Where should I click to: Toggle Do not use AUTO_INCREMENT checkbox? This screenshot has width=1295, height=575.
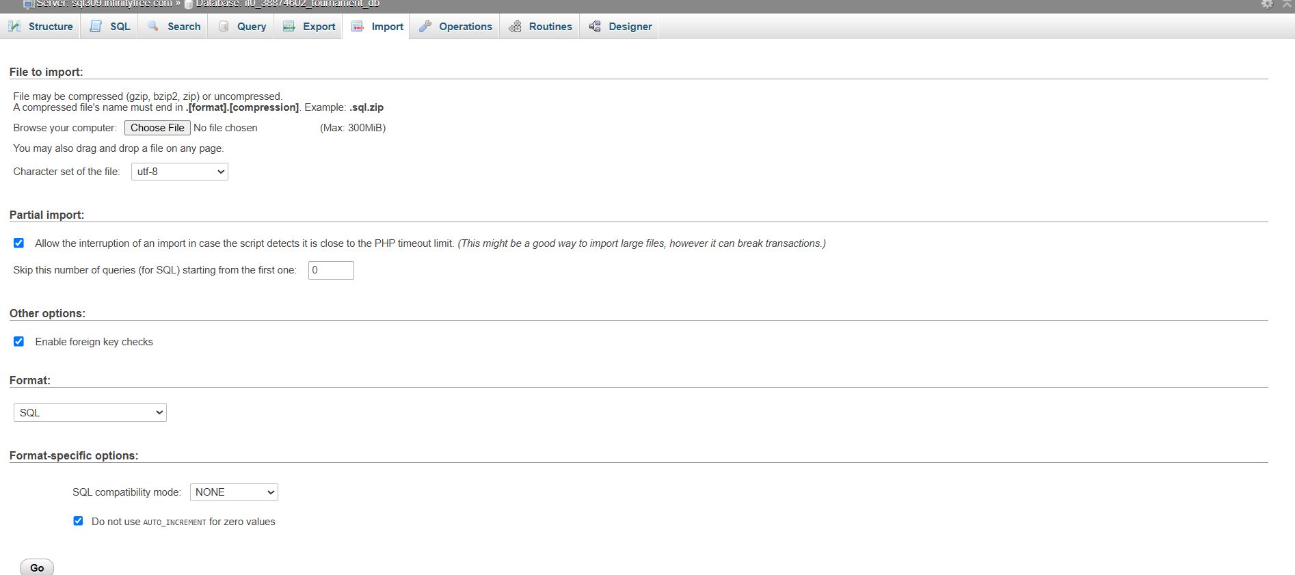pyautogui.click(x=78, y=521)
